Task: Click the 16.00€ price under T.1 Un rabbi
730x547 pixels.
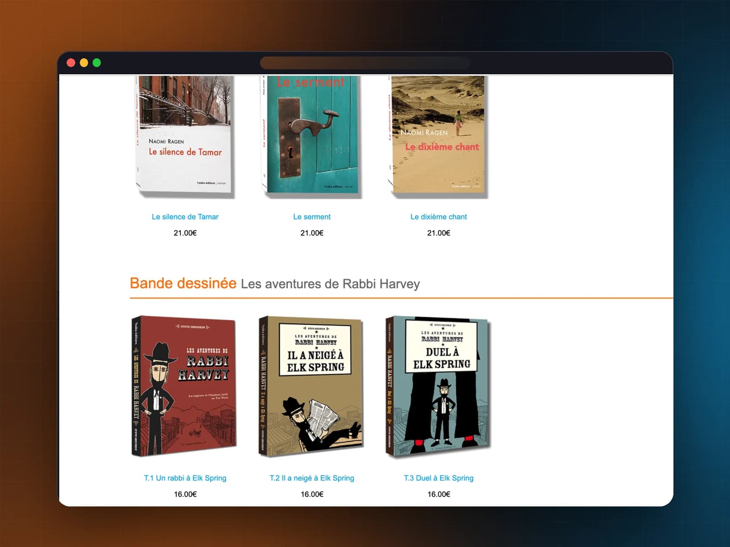Action: pos(185,494)
